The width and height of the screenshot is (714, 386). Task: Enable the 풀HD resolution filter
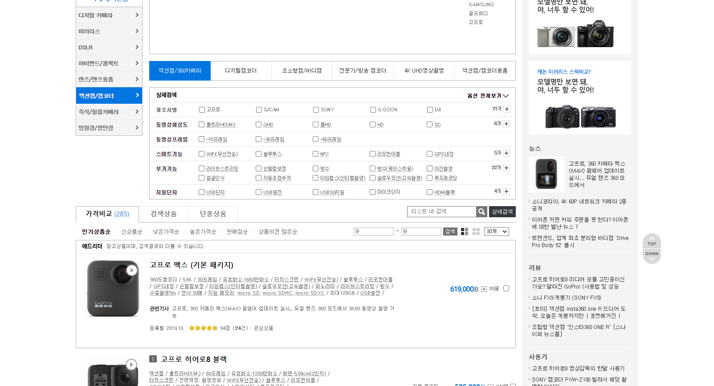click(x=315, y=125)
